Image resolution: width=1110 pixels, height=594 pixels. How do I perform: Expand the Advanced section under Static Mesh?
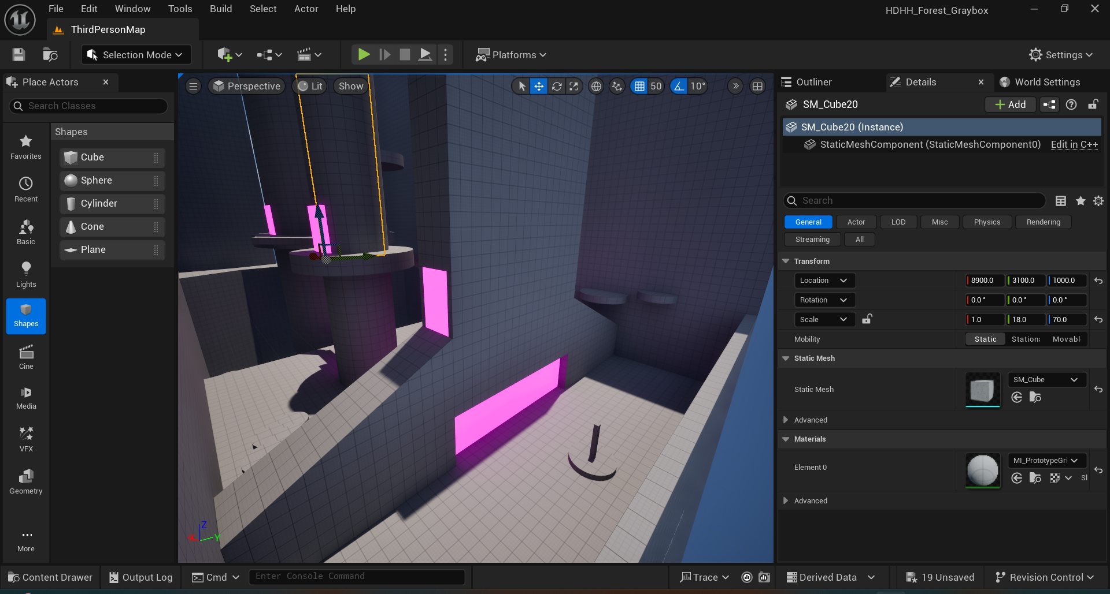point(811,420)
